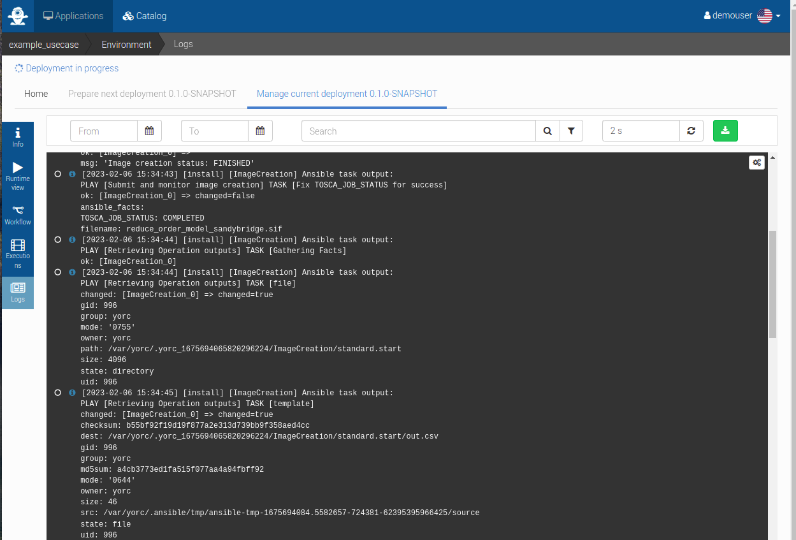Open the log filter funnel button
The image size is (796, 540).
[571, 131]
